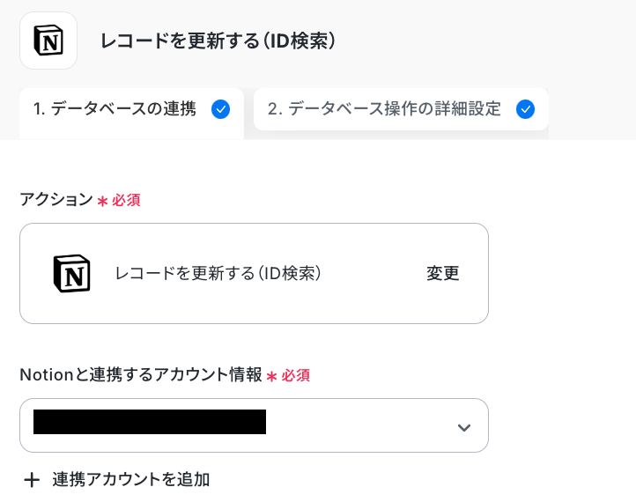This screenshot has width=636, height=502.
Task: Switch to the 1. データベースの連携 tab
Action: [115, 109]
